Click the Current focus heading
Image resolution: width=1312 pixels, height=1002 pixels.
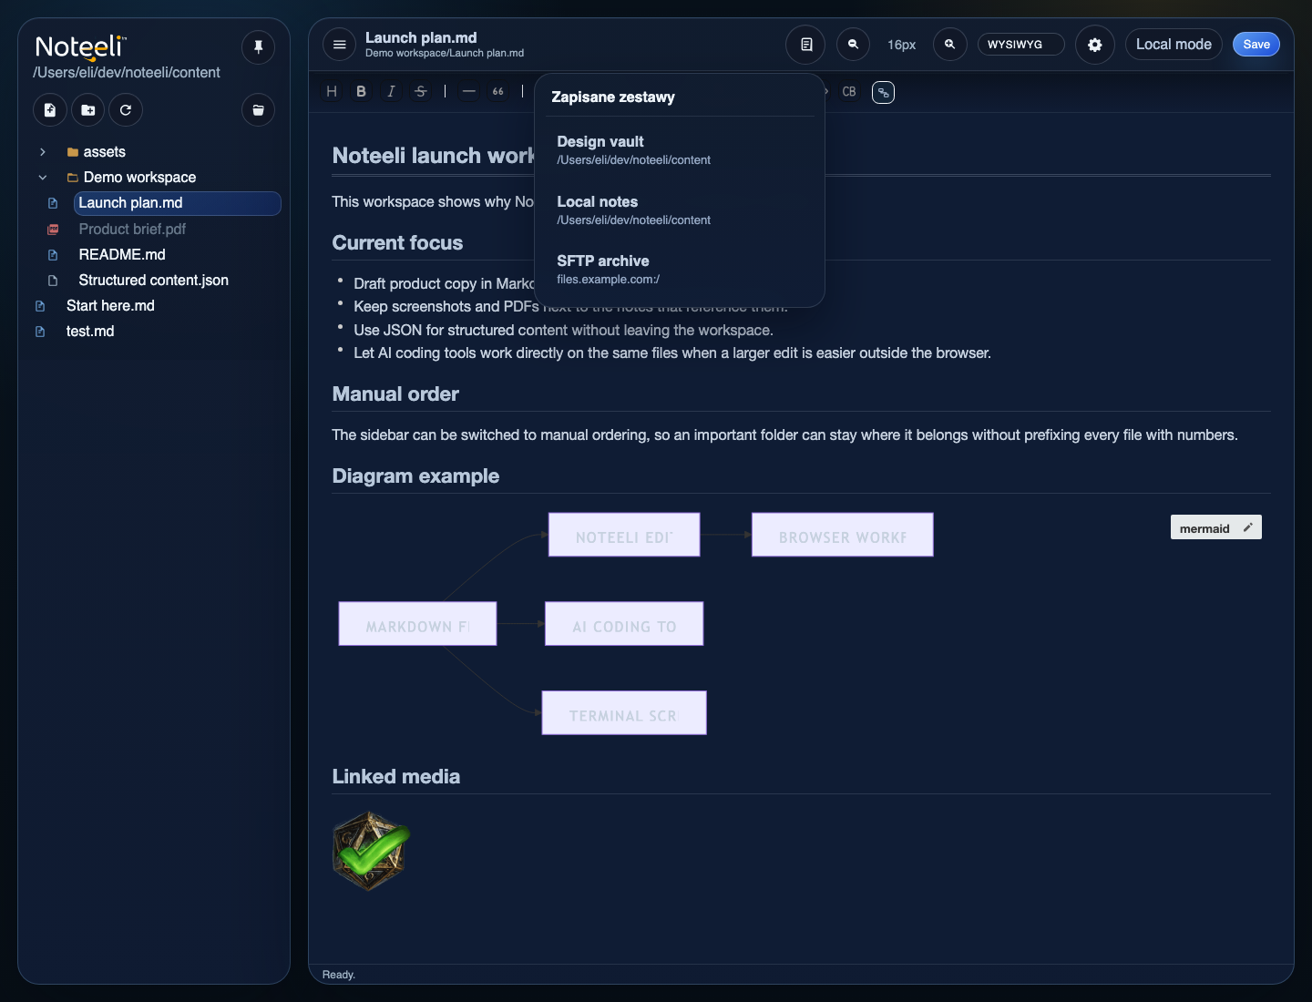click(x=397, y=243)
